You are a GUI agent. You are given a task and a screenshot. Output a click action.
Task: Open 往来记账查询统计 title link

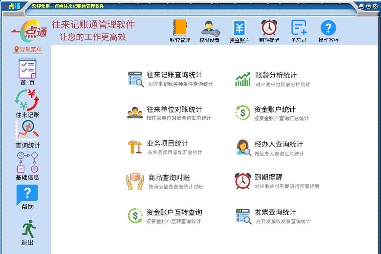(x=174, y=75)
